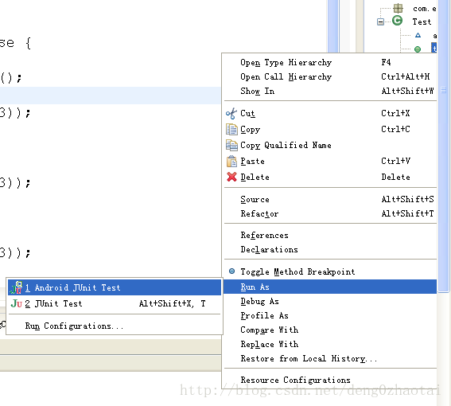Viewport: 451px width, 406px height.
Task: Choose Copy Qualified Name
Action: 330,145
